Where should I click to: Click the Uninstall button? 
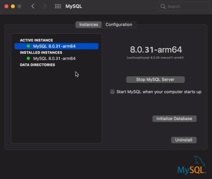coord(184,140)
